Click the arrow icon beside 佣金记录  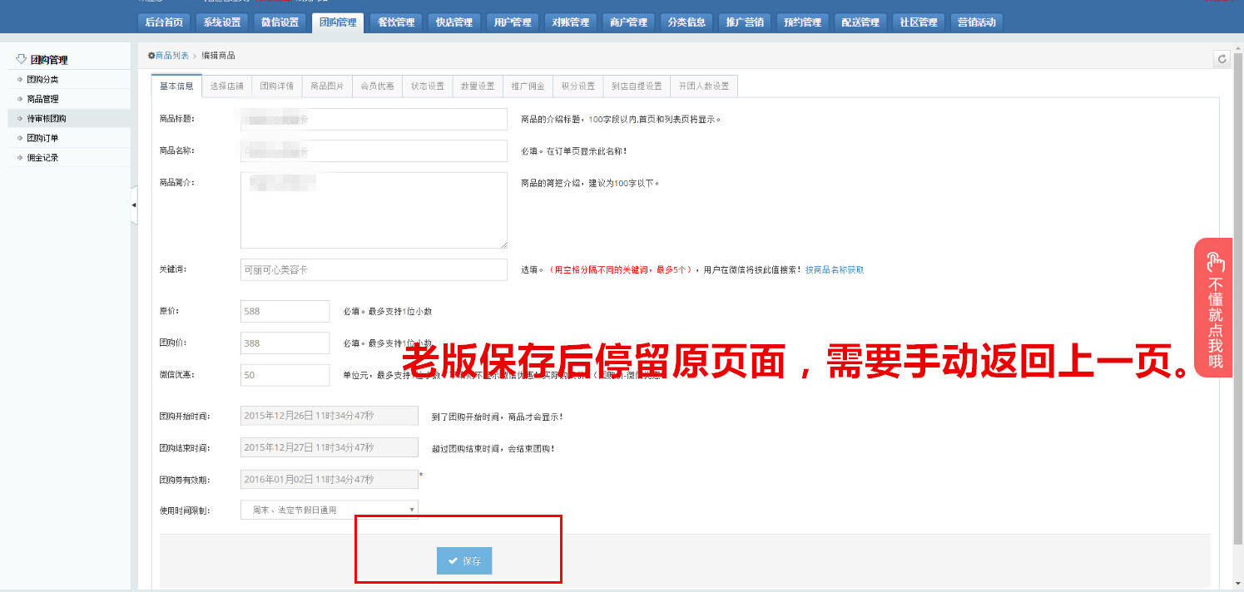pyautogui.click(x=20, y=157)
